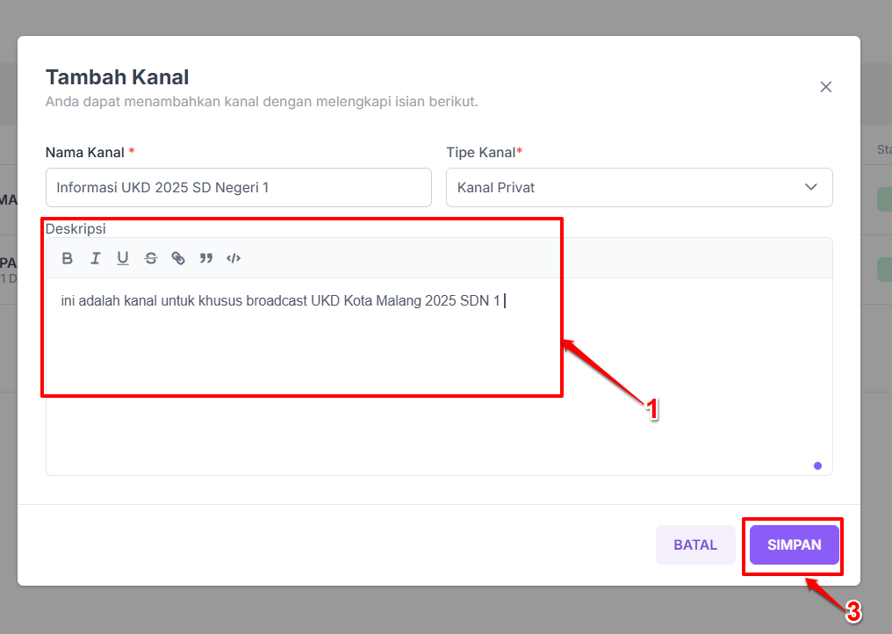Apply italic formatting in description editor
The width and height of the screenshot is (892, 634).
(x=95, y=258)
